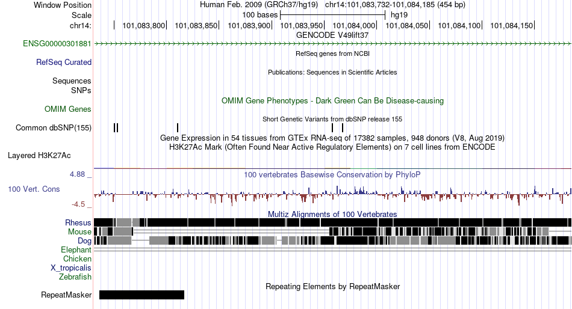The image size is (572, 309).
Task: Click the 101,083,800 ruler position
Action: click(x=144, y=25)
